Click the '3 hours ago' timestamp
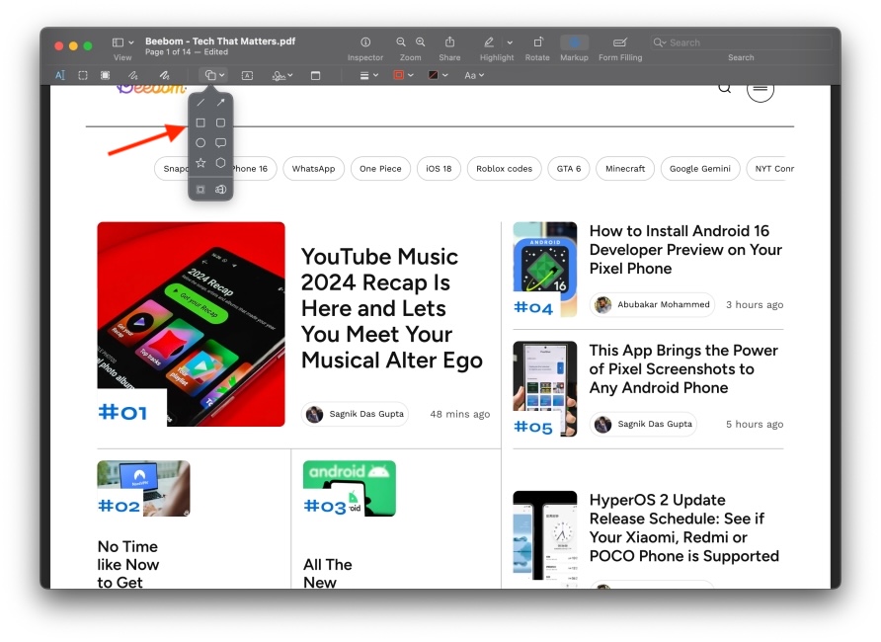This screenshot has width=881, height=642. 755,305
